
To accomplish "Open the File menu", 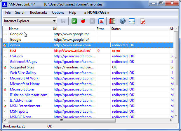I will click(x=8, y=13).
